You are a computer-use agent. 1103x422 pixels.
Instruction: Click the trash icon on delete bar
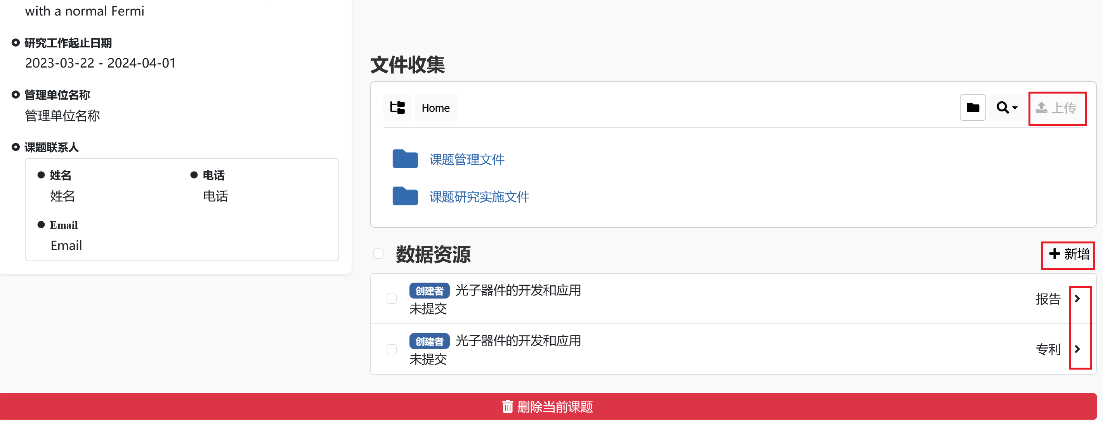click(507, 406)
